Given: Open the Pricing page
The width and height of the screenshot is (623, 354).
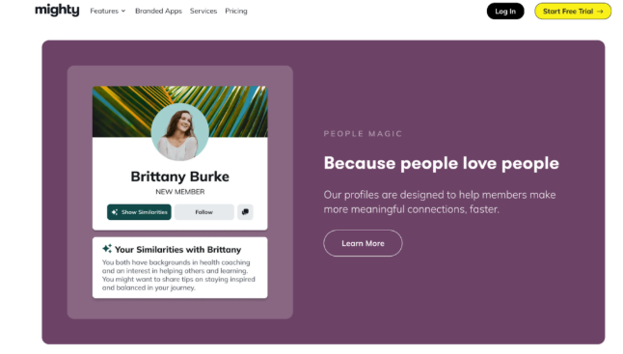Looking at the screenshot, I should tap(236, 12).
